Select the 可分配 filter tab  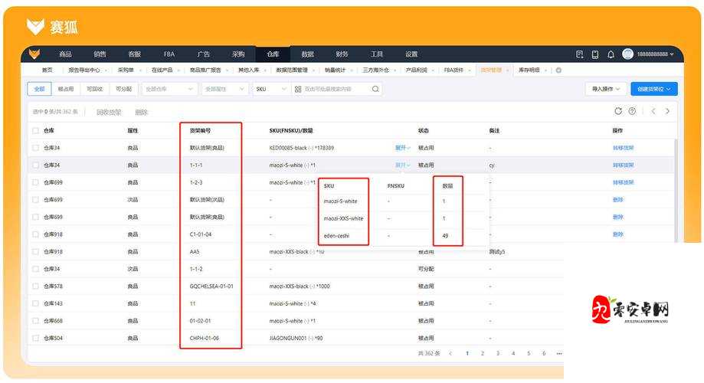click(123, 89)
